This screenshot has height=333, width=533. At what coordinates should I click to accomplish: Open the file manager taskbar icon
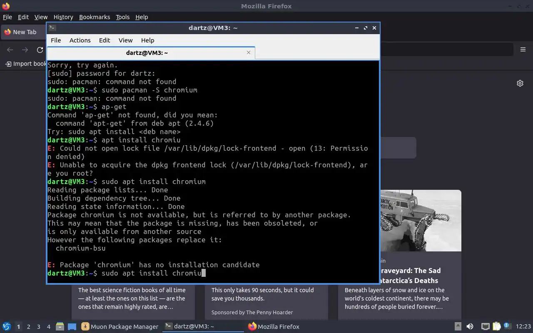(x=60, y=327)
